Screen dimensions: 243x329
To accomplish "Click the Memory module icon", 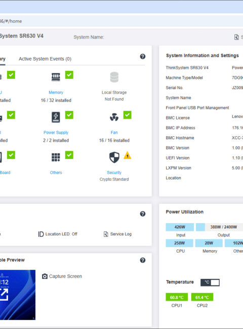I will 56,77.
